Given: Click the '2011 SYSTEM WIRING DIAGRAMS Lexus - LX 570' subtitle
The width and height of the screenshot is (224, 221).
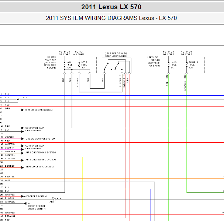Looking at the screenshot, I should pyautogui.click(x=111, y=18).
